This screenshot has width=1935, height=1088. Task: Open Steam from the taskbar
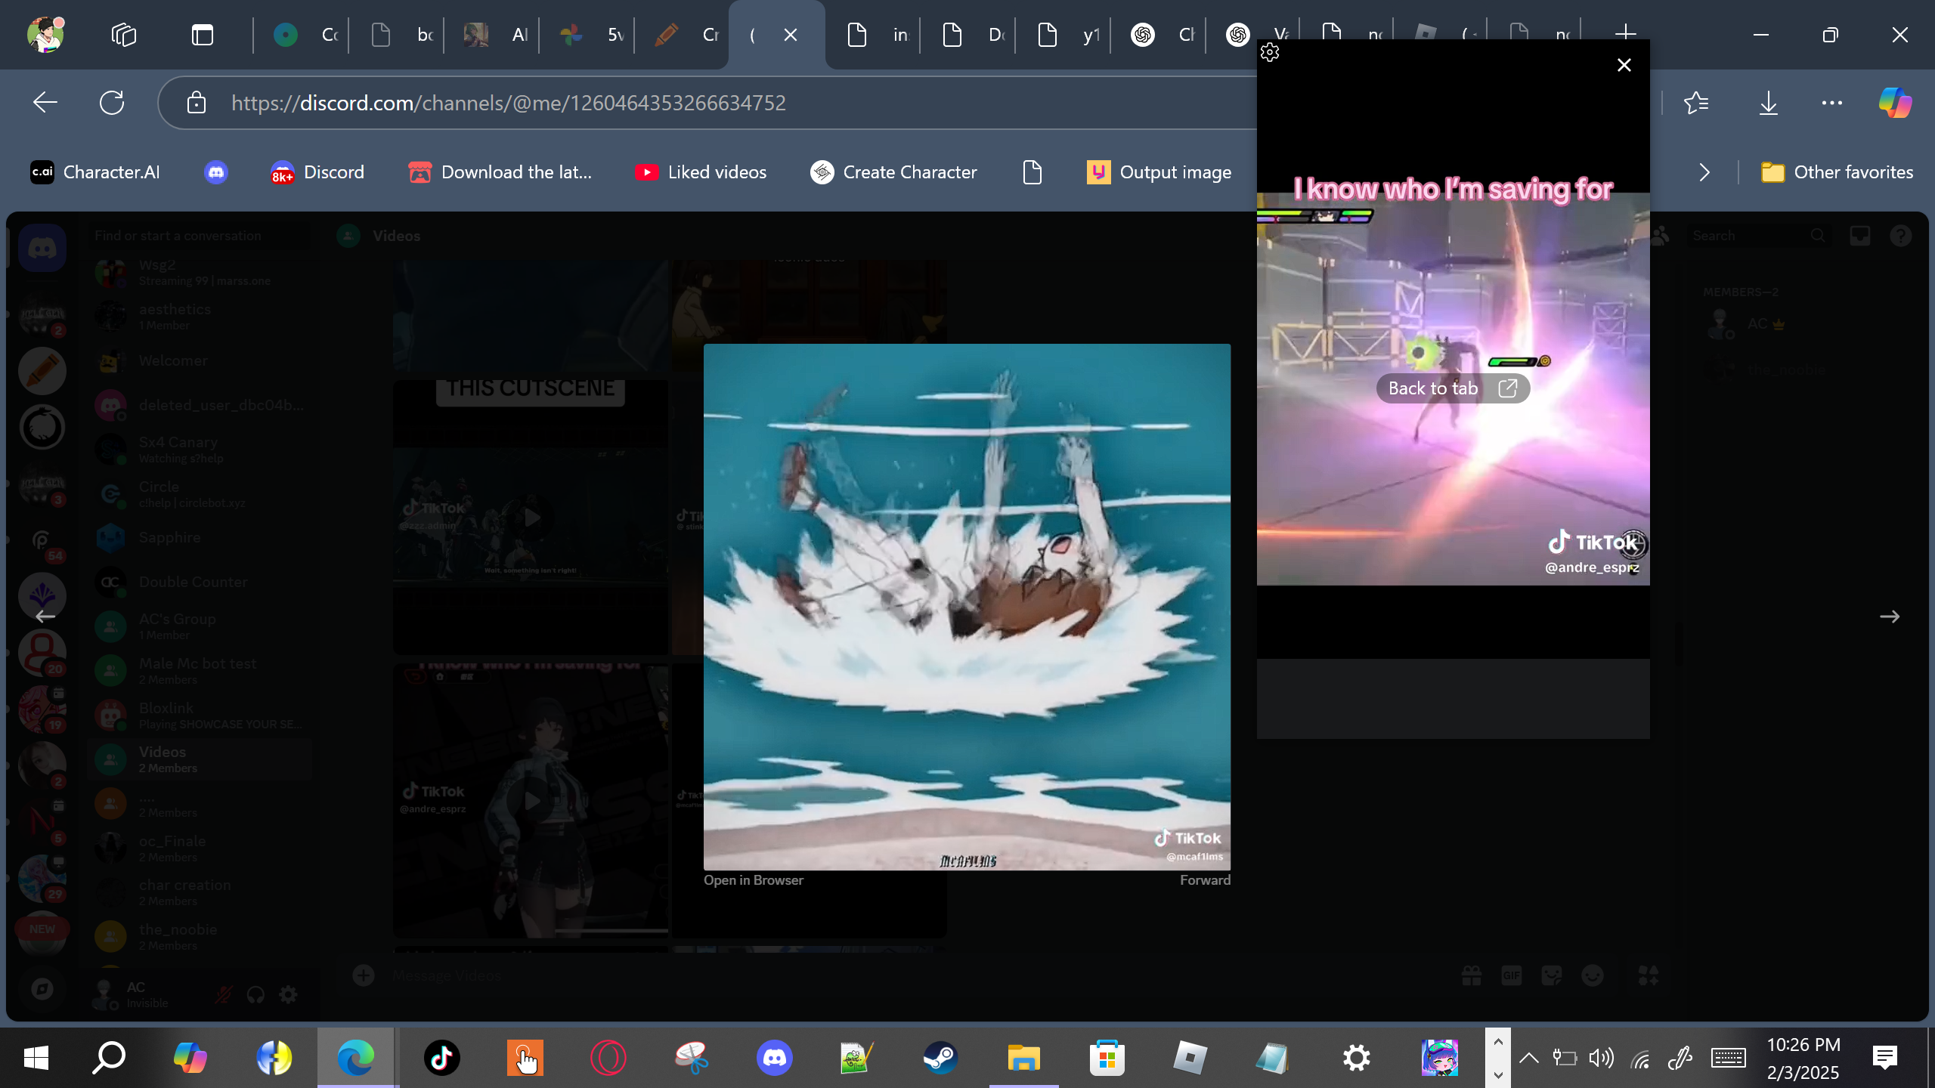coord(941,1058)
